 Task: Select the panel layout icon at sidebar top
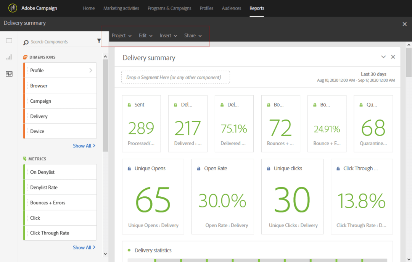(x=9, y=40)
